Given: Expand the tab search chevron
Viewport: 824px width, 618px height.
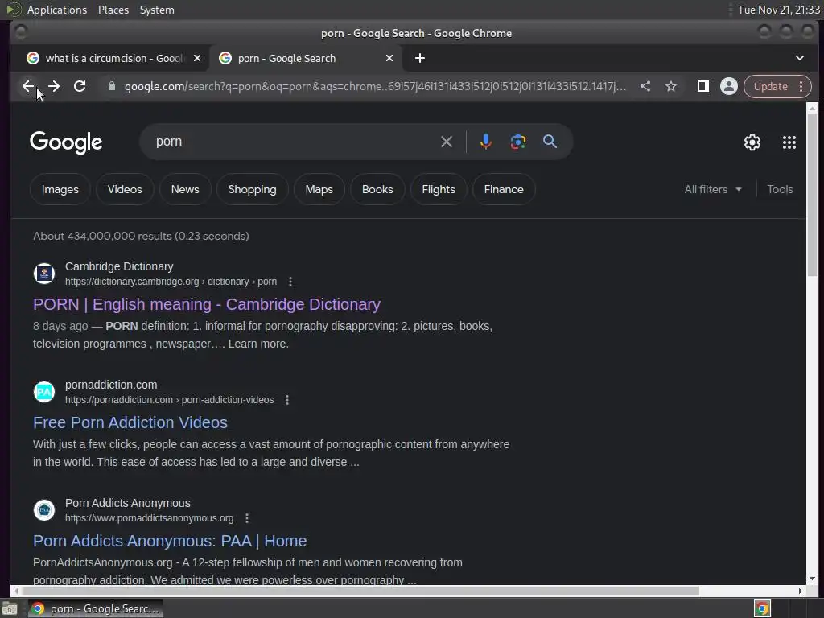Looking at the screenshot, I should [x=799, y=58].
